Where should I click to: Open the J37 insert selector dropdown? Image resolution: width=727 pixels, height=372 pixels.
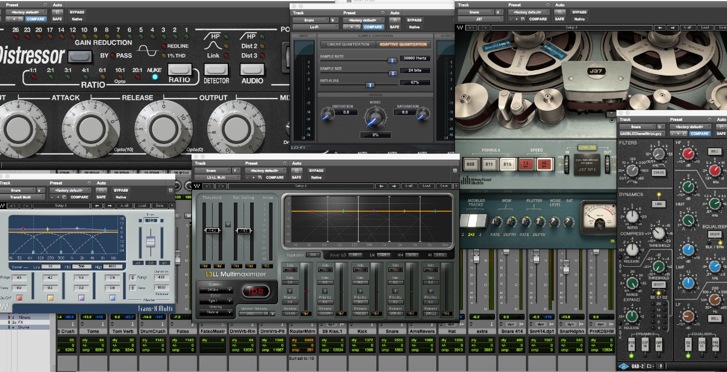(480, 19)
